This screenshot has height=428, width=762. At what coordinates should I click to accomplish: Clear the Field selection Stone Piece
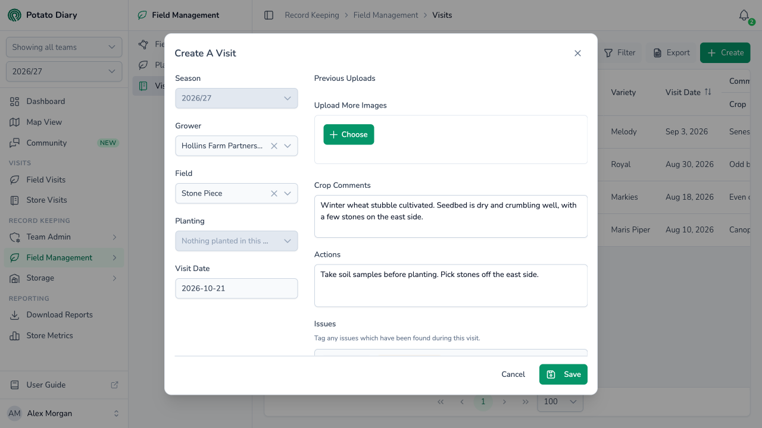[x=274, y=193]
